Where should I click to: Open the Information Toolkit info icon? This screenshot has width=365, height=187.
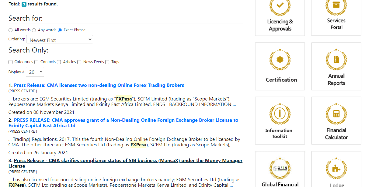(x=280, y=114)
